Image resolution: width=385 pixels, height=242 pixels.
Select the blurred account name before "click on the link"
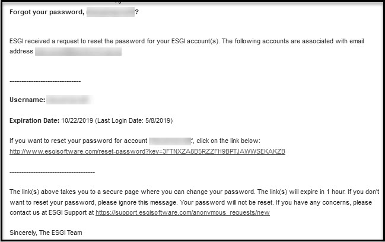170,141
